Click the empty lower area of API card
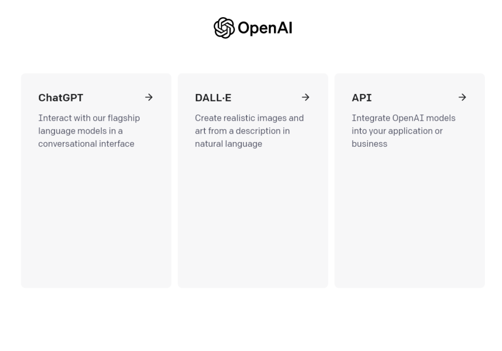The height and width of the screenshot is (351, 502). point(410,220)
